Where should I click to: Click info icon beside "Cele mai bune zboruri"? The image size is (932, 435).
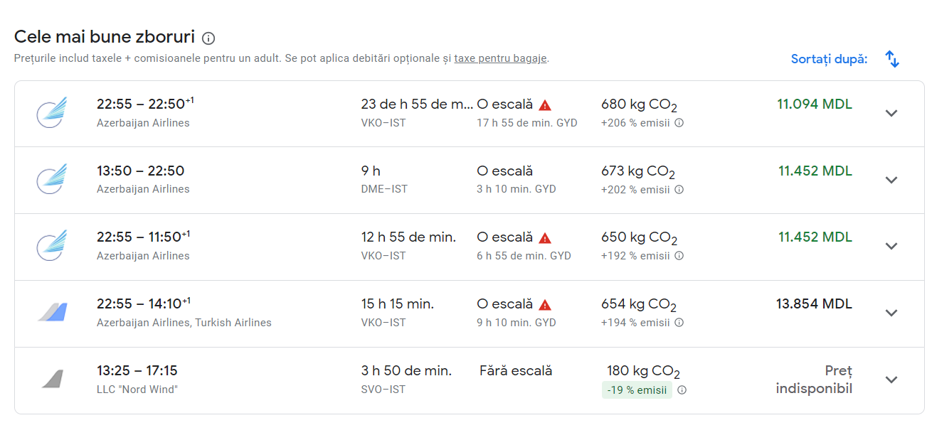click(x=208, y=38)
